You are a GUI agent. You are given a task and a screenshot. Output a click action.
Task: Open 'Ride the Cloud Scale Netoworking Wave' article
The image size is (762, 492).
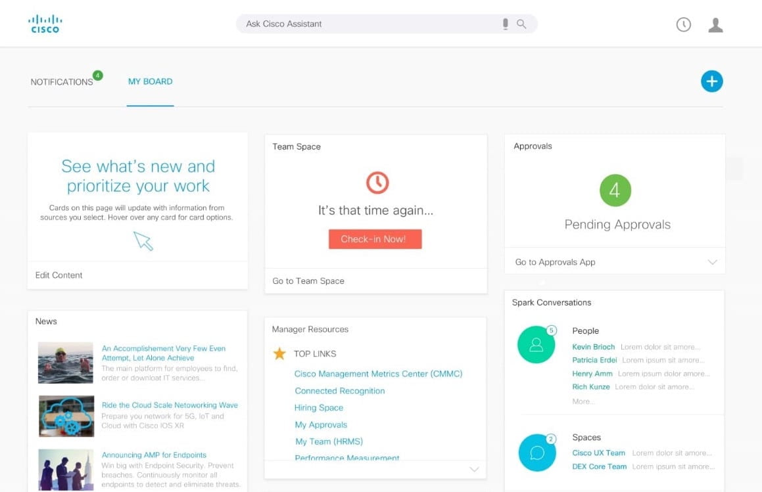coord(170,405)
